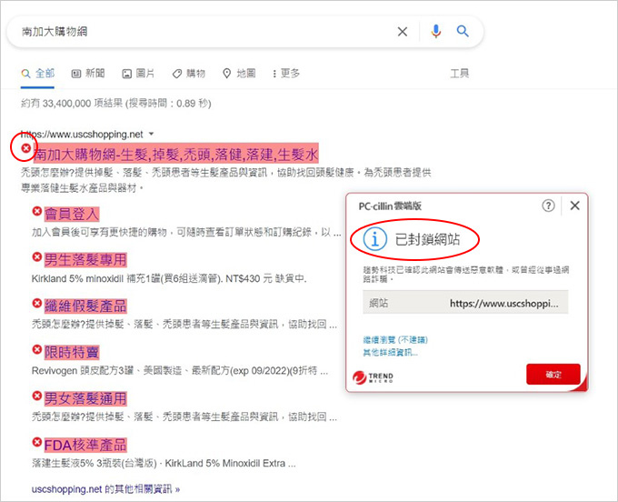Click the Revivogen 頭皮配方3罐 snippet text

[x=180, y=371]
